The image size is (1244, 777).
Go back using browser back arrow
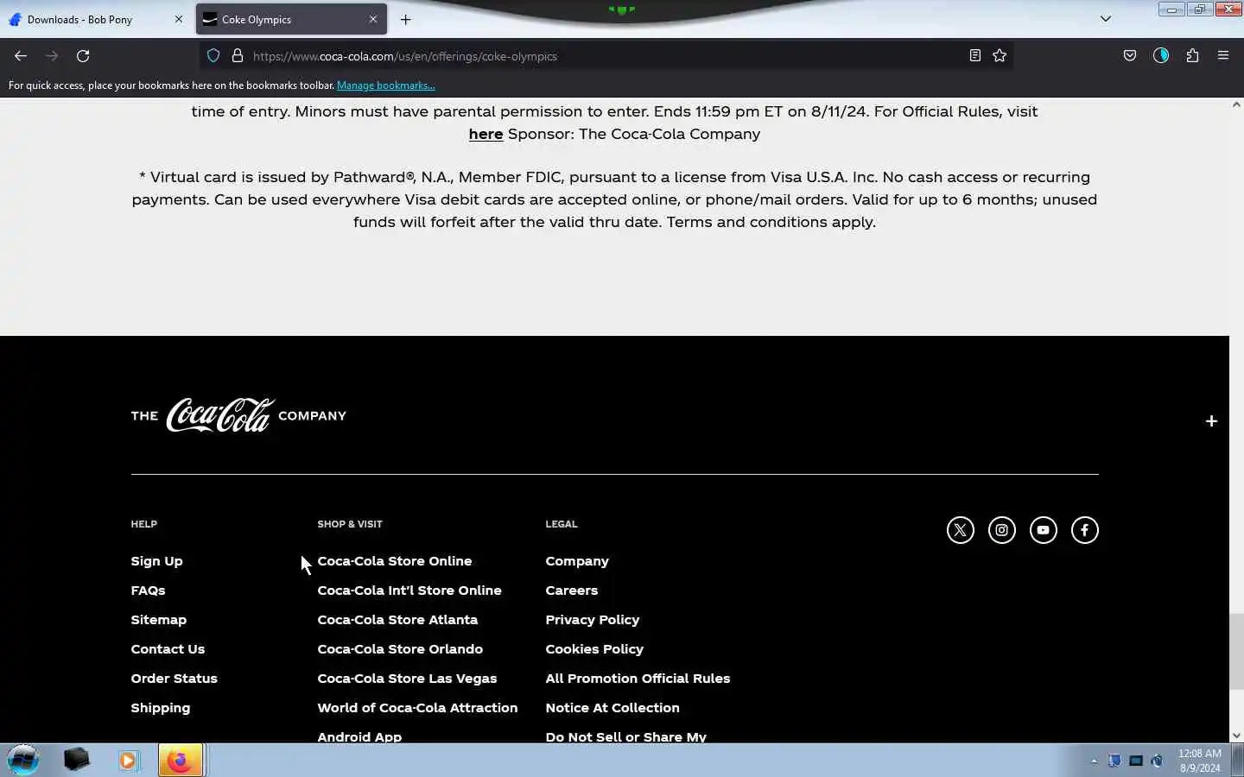coord(21,56)
